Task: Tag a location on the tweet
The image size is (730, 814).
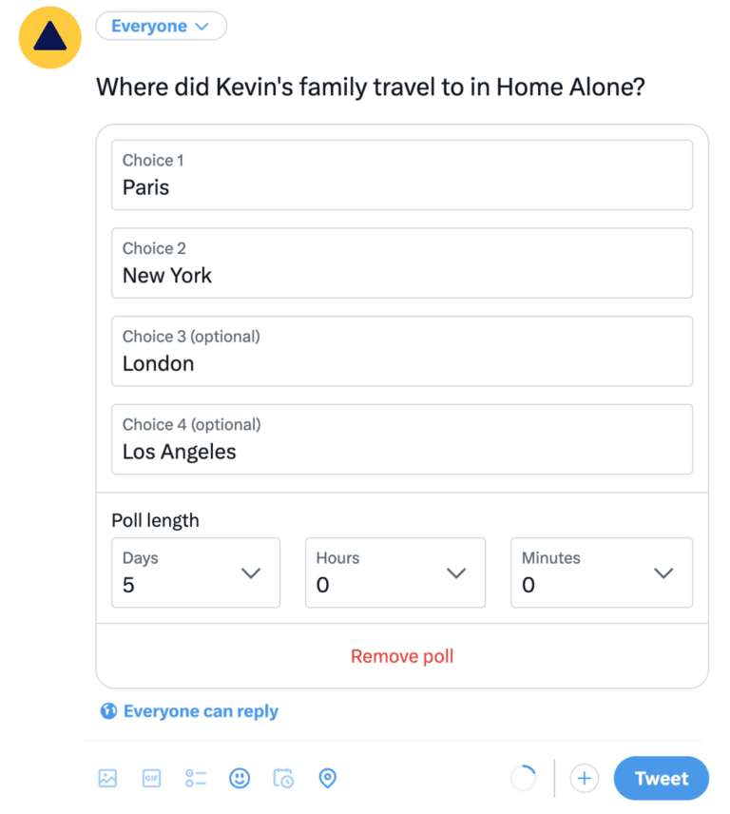Action: (327, 778)
